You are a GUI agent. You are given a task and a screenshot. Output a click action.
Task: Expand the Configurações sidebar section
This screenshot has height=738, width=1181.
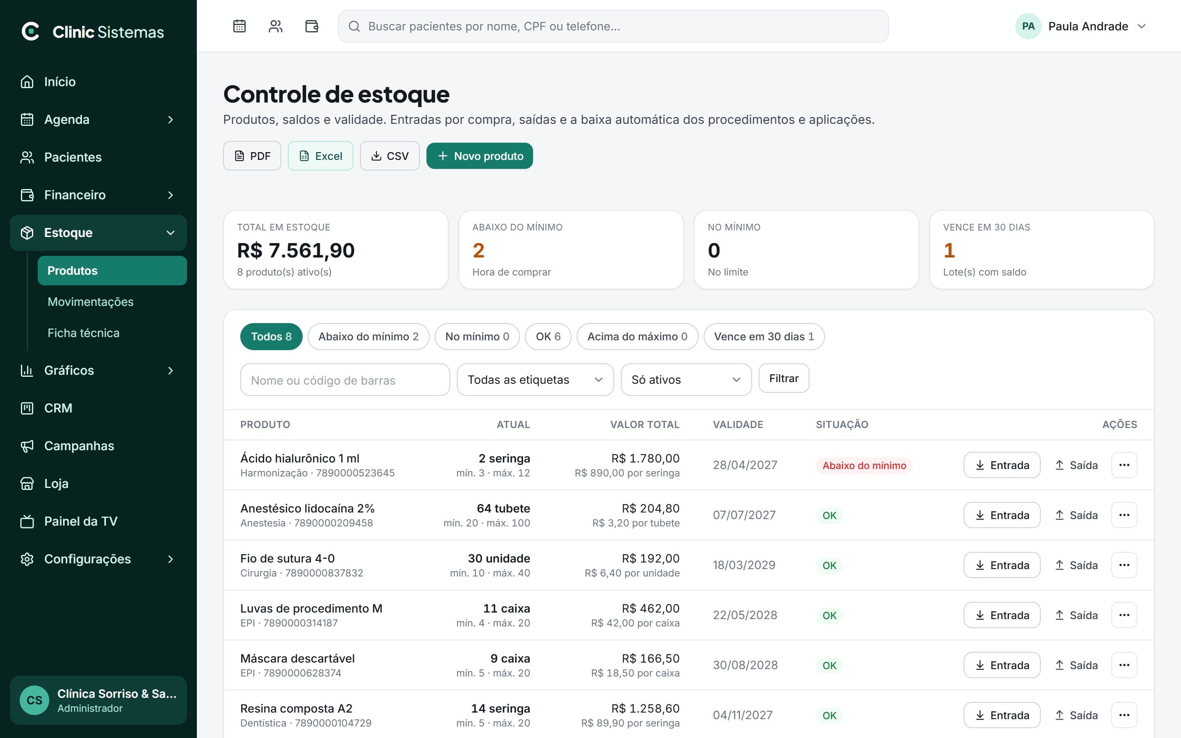click(98, 559)
